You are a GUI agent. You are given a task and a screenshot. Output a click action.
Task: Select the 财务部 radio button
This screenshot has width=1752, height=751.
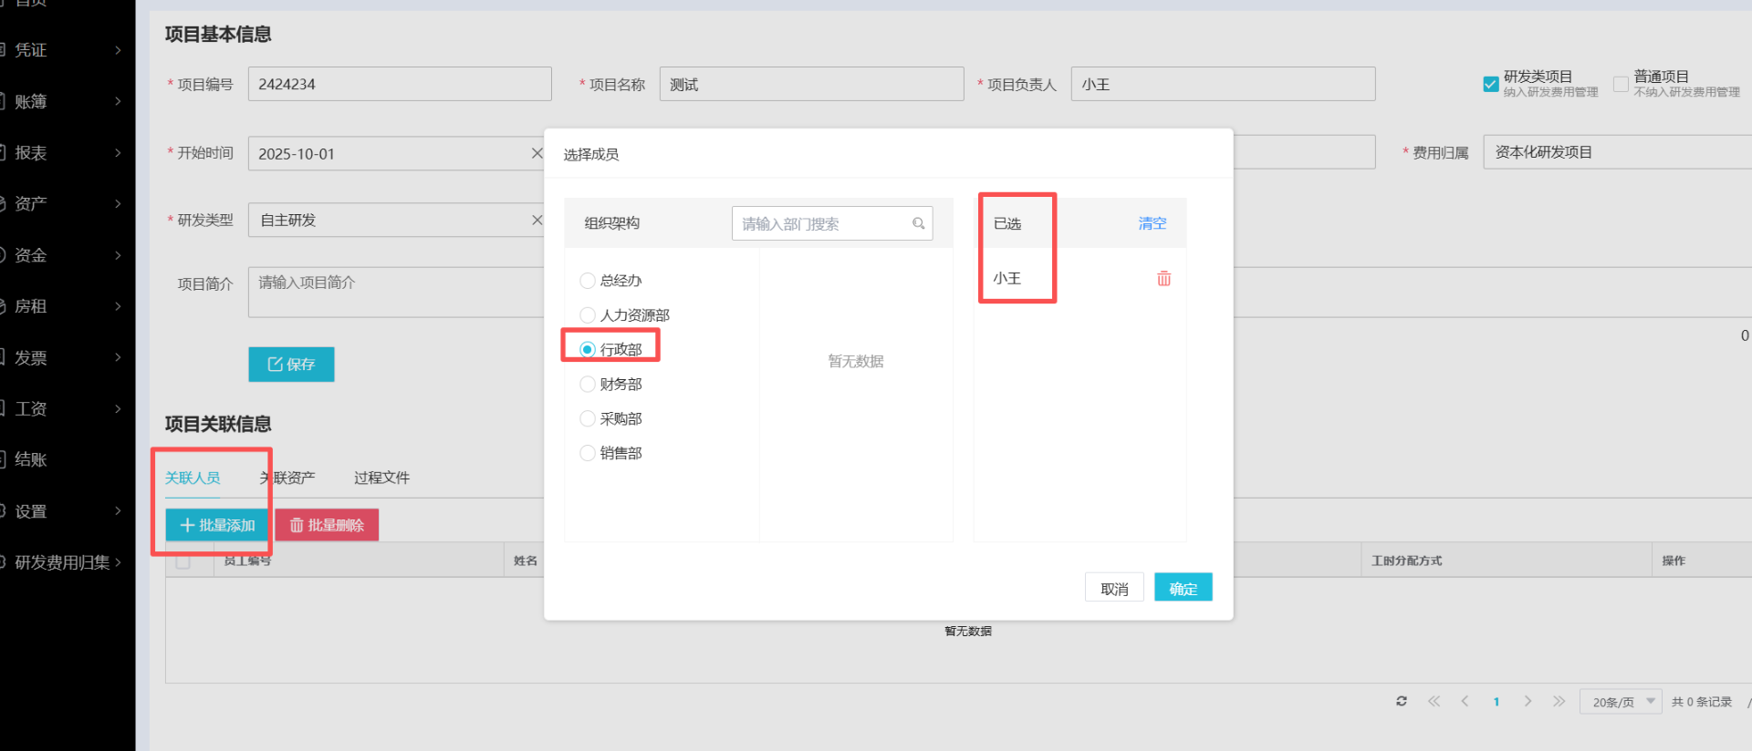pos(588,385)
